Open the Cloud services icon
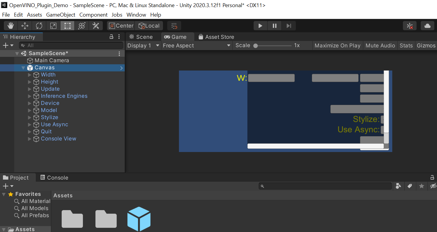 [427, 26]
